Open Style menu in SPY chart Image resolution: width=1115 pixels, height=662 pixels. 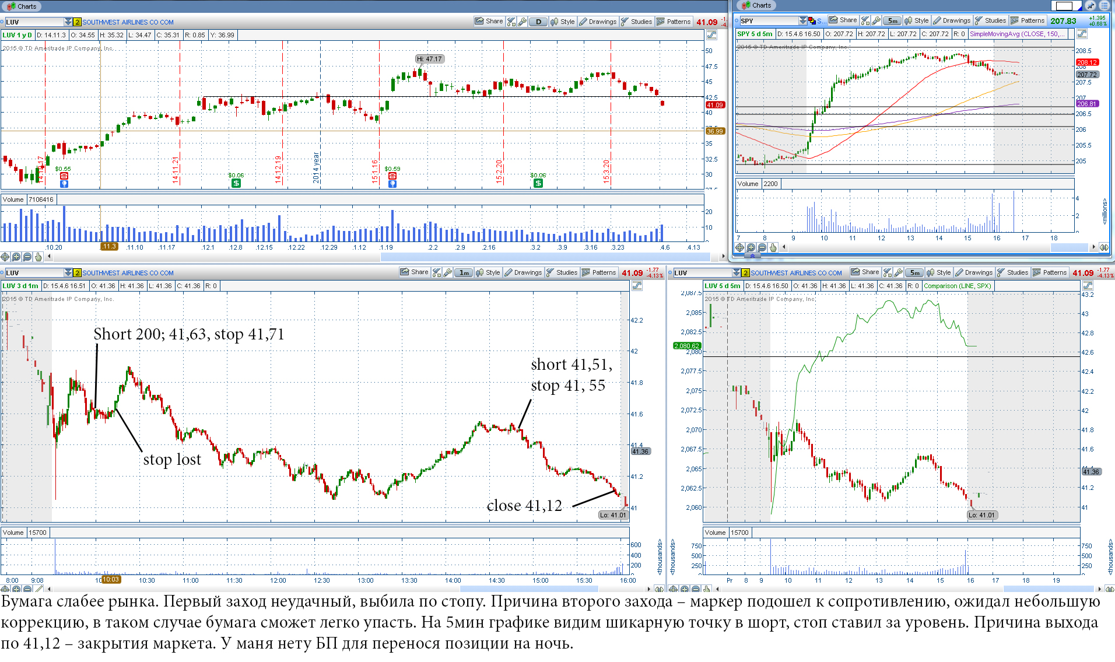point(917,20)
